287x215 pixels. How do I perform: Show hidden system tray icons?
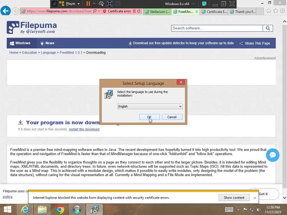click(238, 210)
